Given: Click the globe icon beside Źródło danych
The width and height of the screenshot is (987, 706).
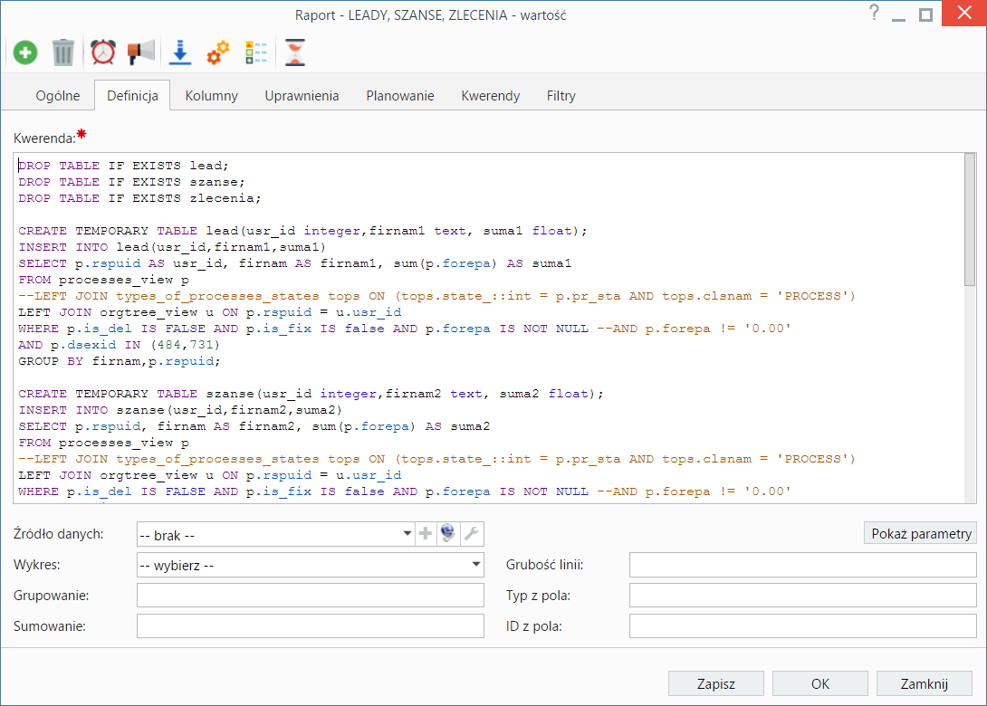Looking at the screenshot, I should pyautogui.click(x=447, y=534).
